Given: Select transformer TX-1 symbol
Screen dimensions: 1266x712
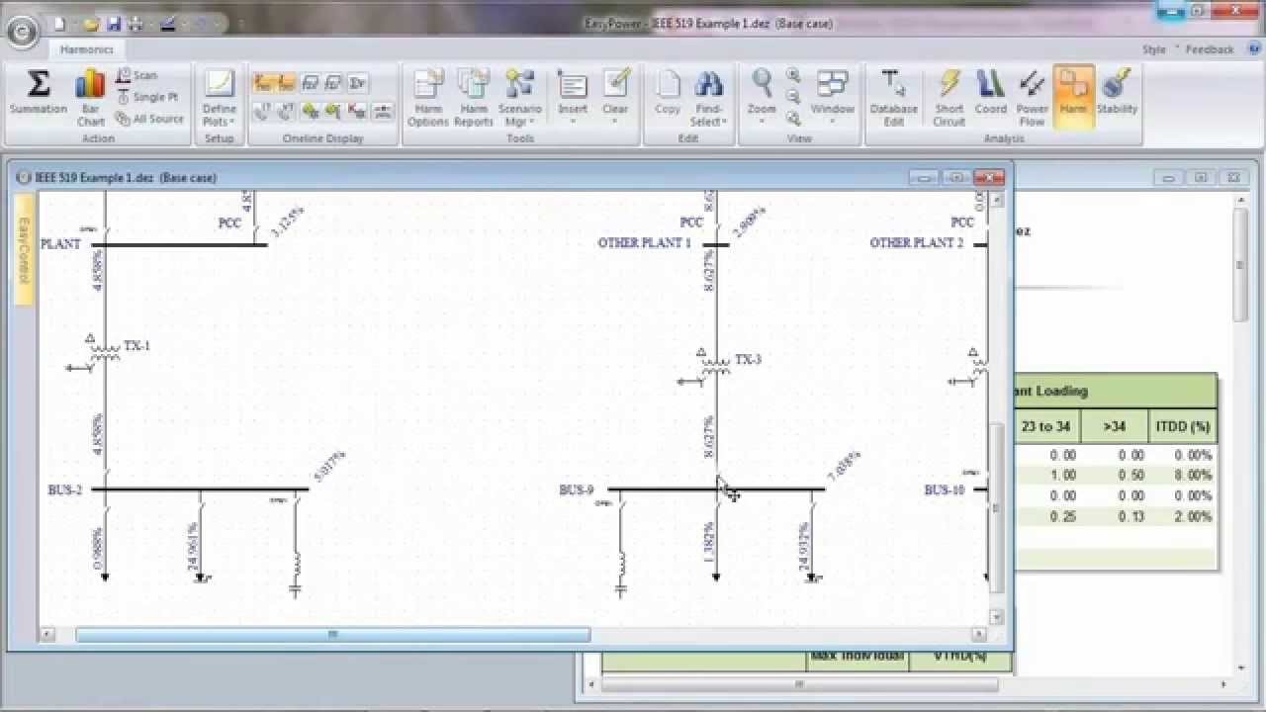Looking at the screenshot, I should click(104, 351).
